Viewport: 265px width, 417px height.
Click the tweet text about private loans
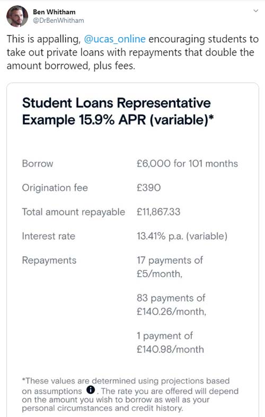click(x=132, y=52)
